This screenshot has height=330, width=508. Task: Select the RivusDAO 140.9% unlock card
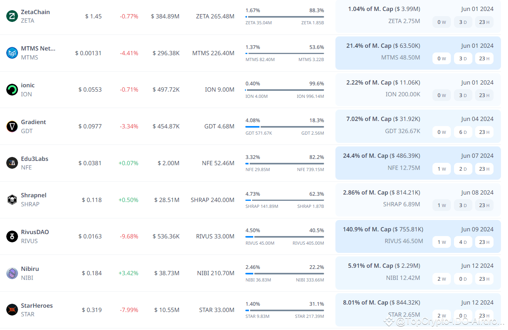tap(418, 236)
